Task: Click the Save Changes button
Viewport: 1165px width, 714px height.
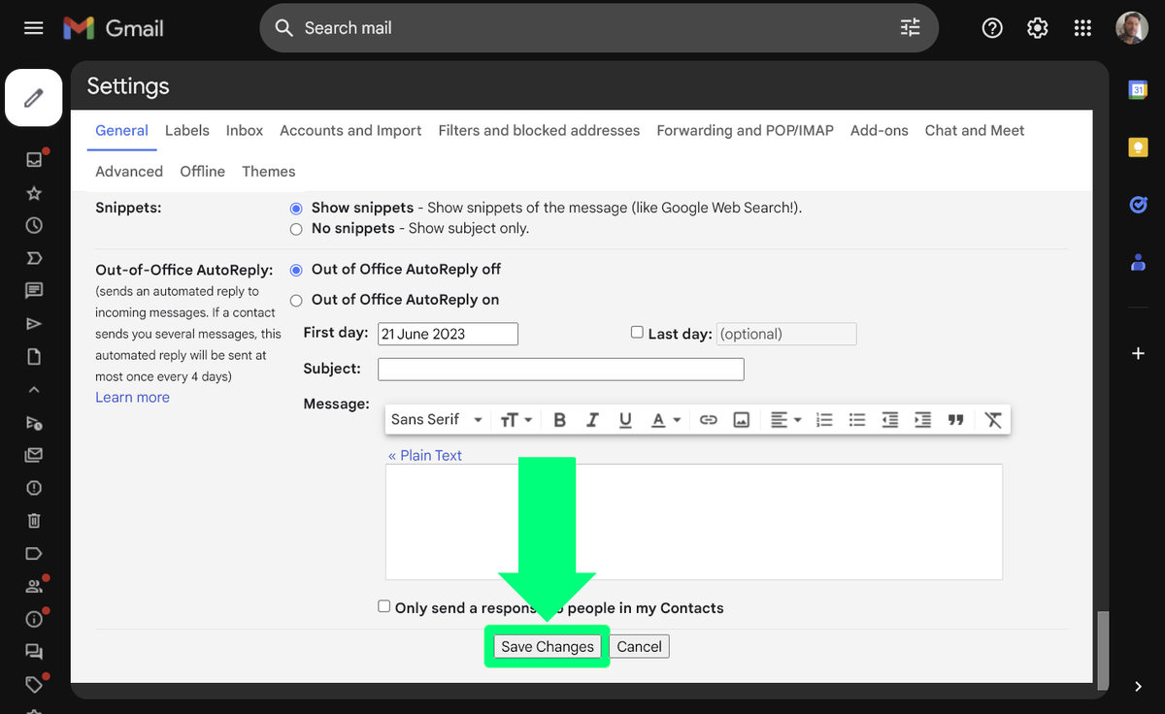Action: pyautogui.click(x=547, y=645)
